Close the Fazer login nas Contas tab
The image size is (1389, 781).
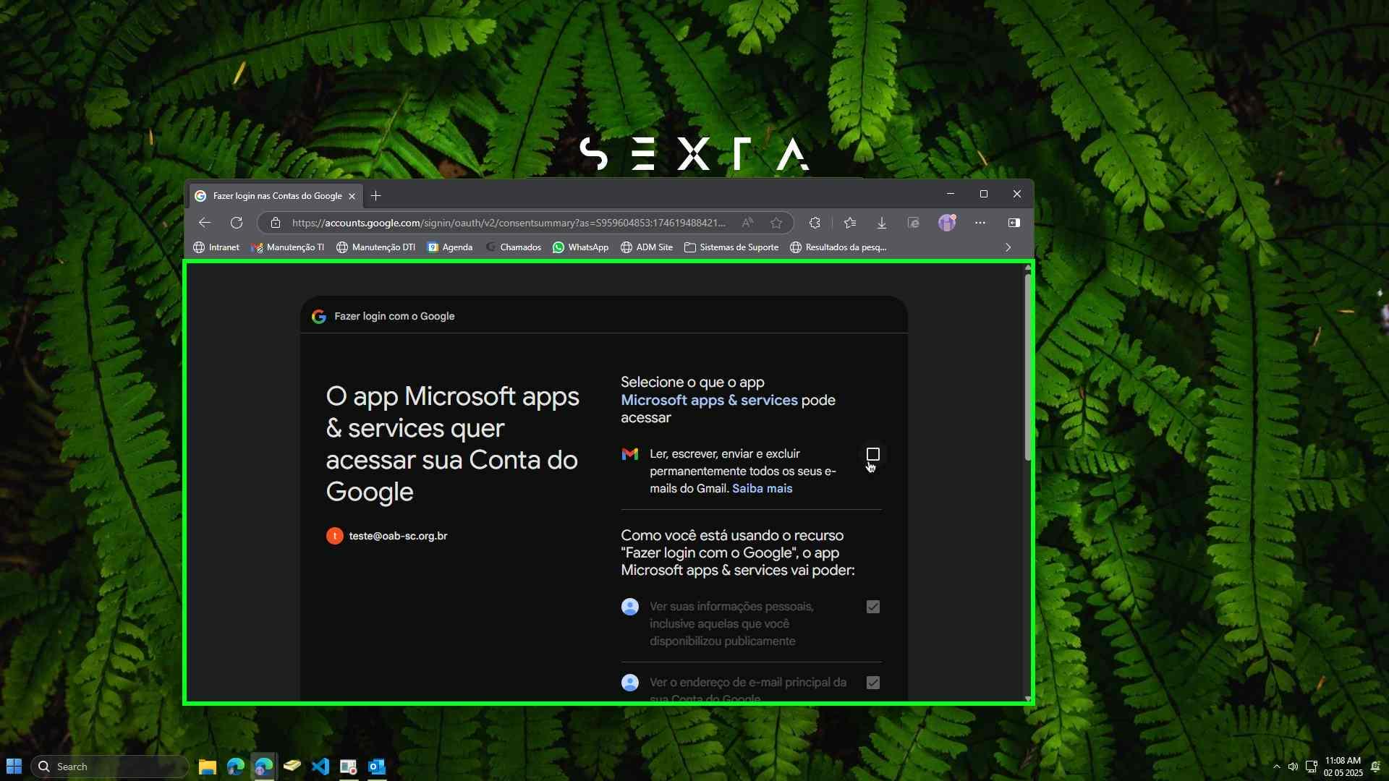[352, 196]
